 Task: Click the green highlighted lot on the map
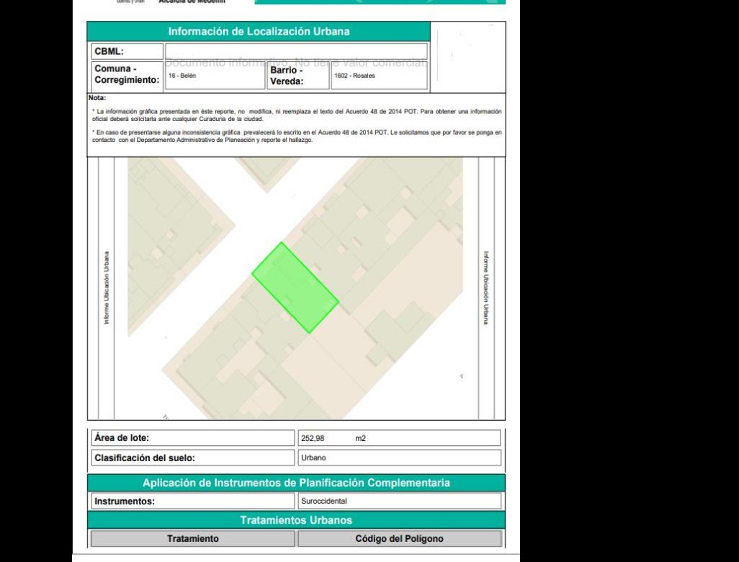295,287
